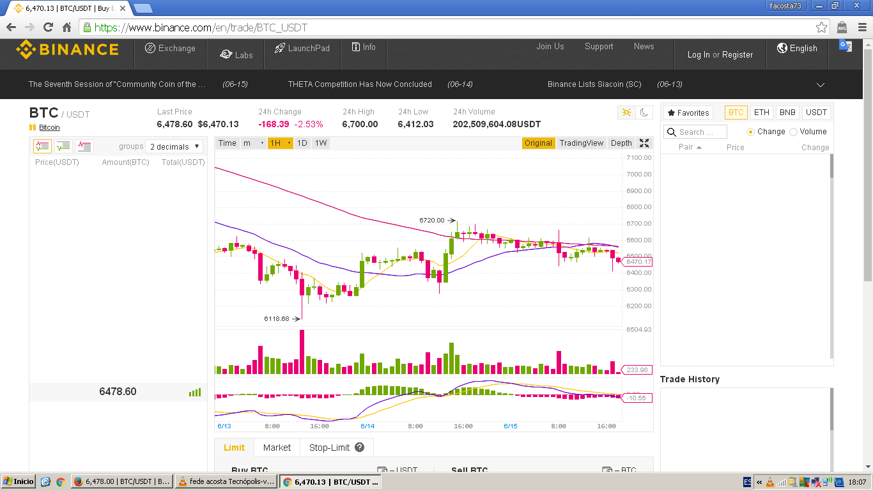This screenshot has width=873, height=491.
Task: Show sell orders only in order book
Action: (84, 146)
